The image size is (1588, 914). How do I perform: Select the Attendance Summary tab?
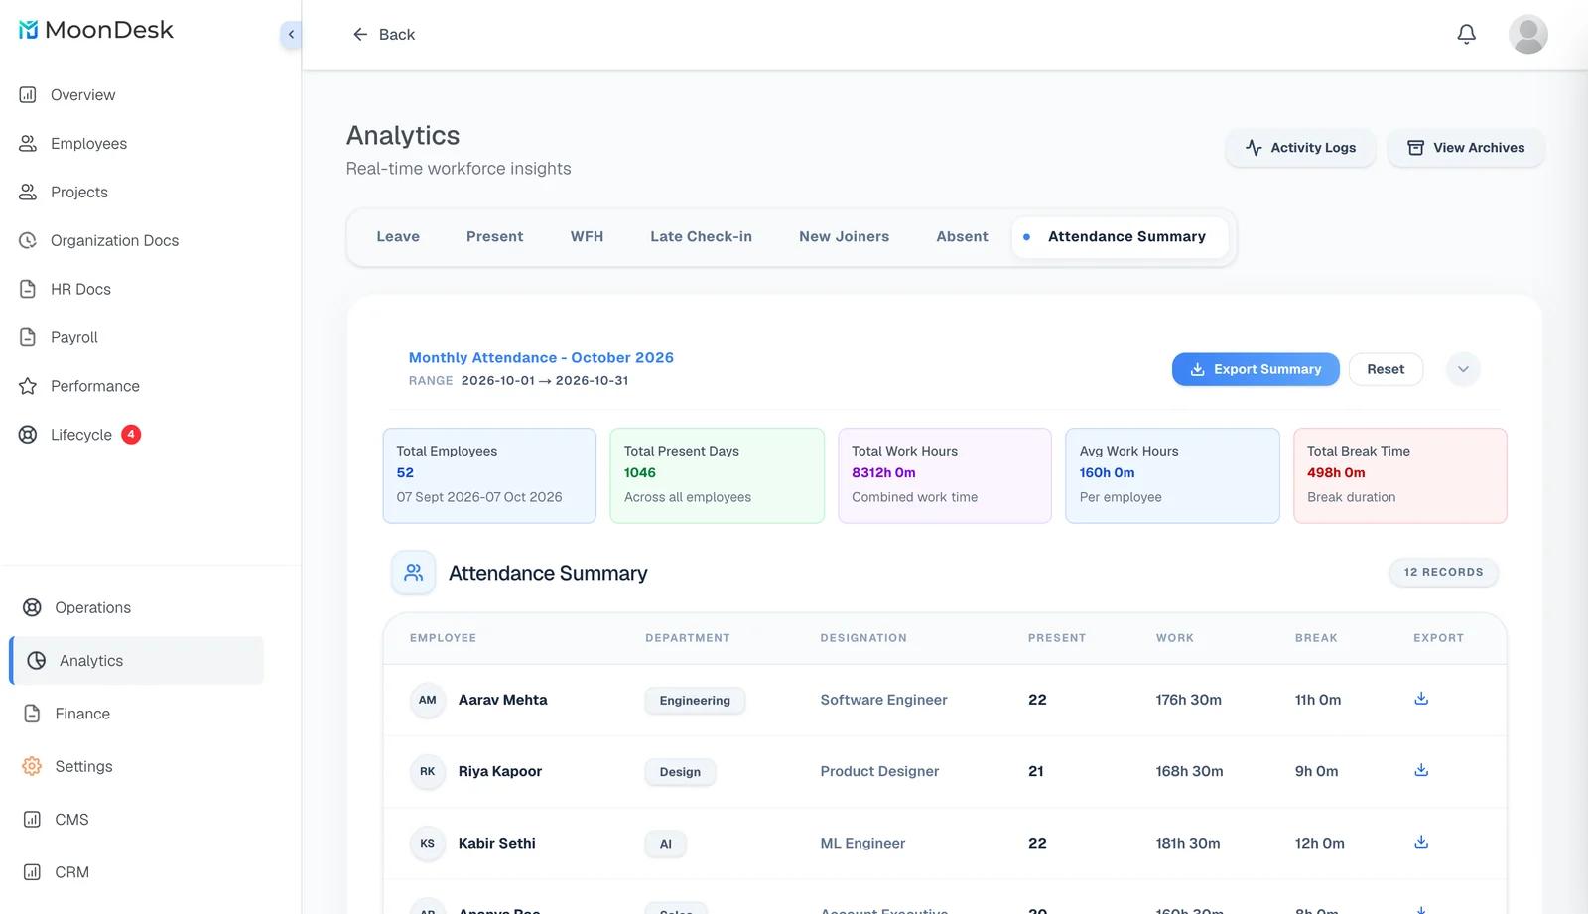point(1120,237)
